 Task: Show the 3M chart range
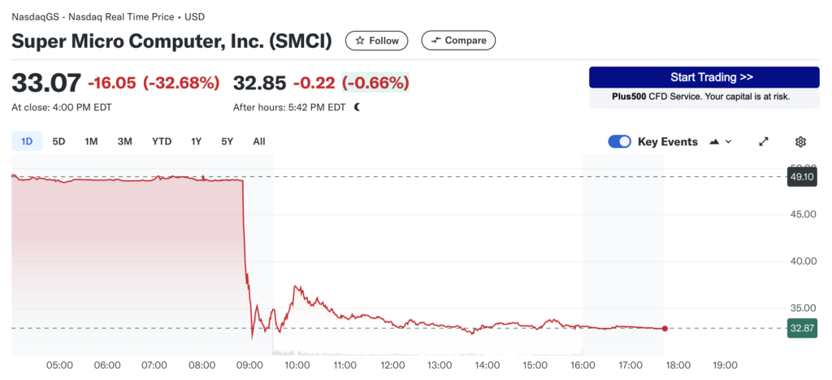124,141
